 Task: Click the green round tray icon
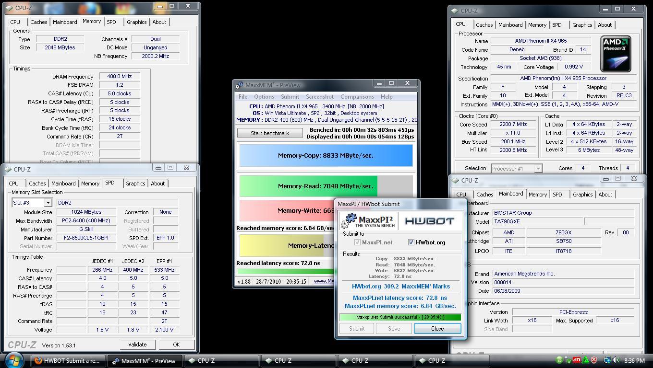(x=559, y=360)
